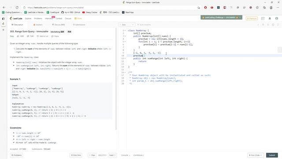Open the browser collections icon

[x=264, y=8]
